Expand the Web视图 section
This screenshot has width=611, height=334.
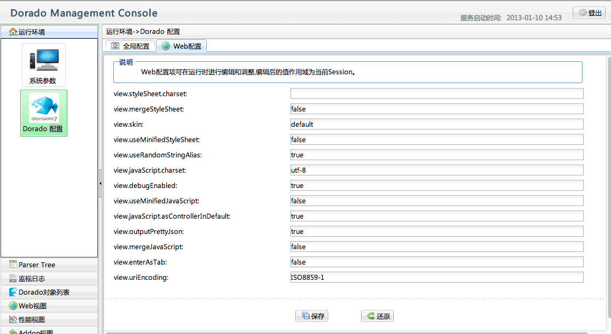click(49, 306)
